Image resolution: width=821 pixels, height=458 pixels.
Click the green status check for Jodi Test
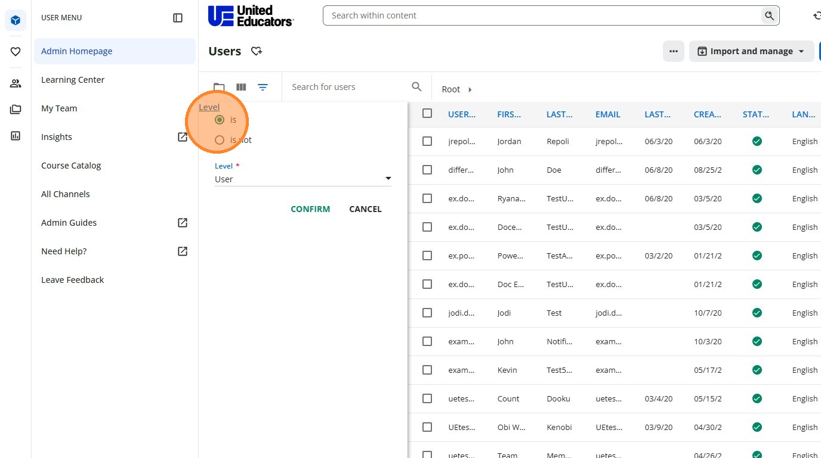pyautogui.click(x=757, y=313)
